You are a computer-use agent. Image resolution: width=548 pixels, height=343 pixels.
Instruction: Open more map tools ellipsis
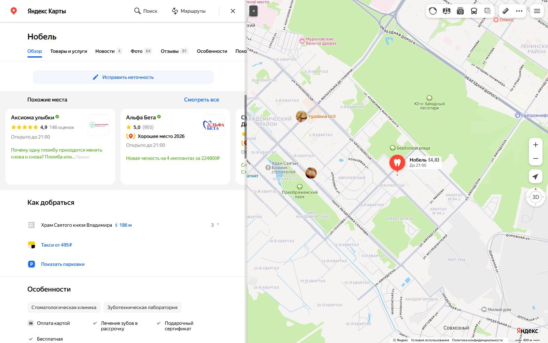point(519,11)
